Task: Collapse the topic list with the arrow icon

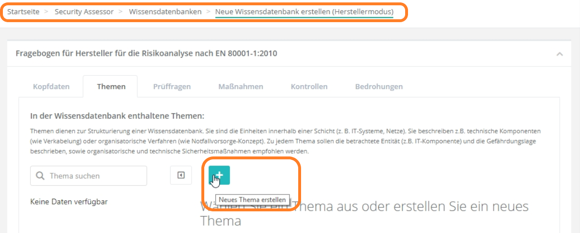Action: click(x=181, y=176)
